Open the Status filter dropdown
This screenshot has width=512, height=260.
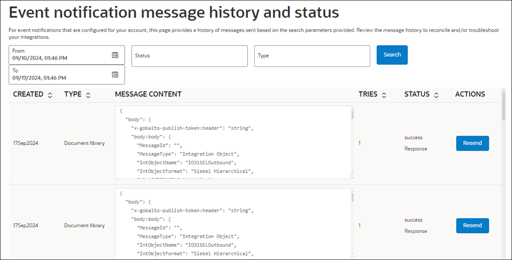(190, 56)
